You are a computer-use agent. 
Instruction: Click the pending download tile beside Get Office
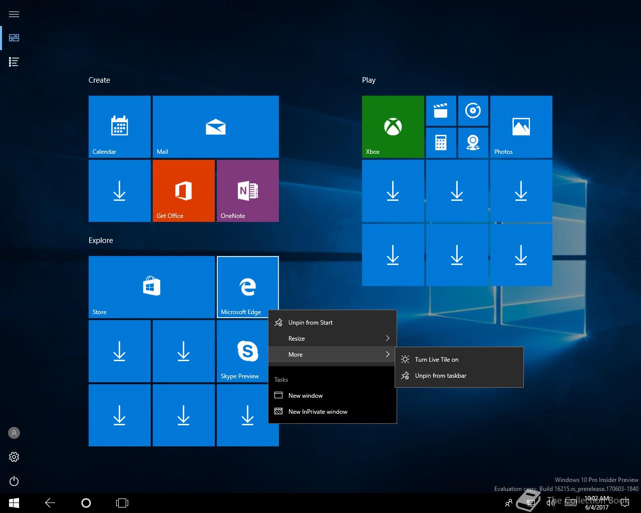click(120, 191)
